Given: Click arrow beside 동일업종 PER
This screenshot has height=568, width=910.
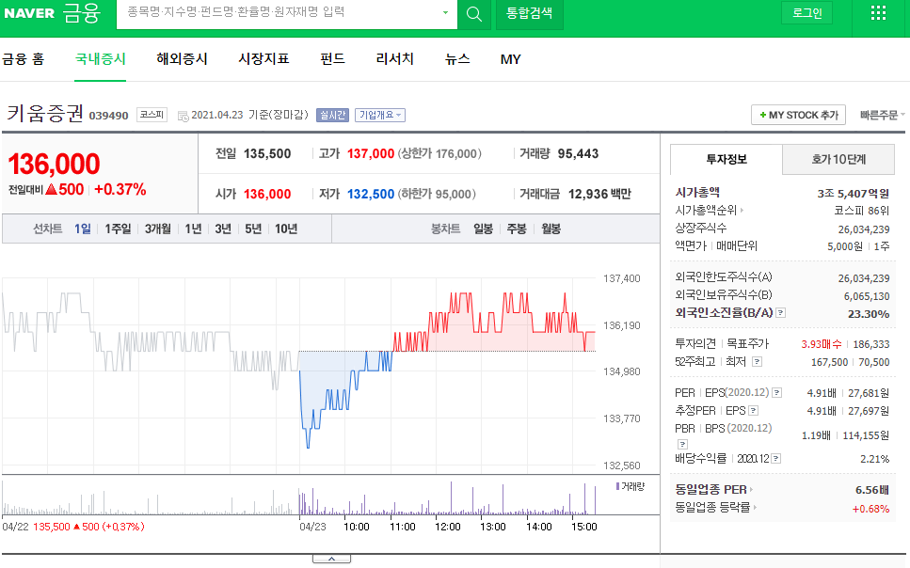Looking at the screenshot, I should click(x=751, y=490).
